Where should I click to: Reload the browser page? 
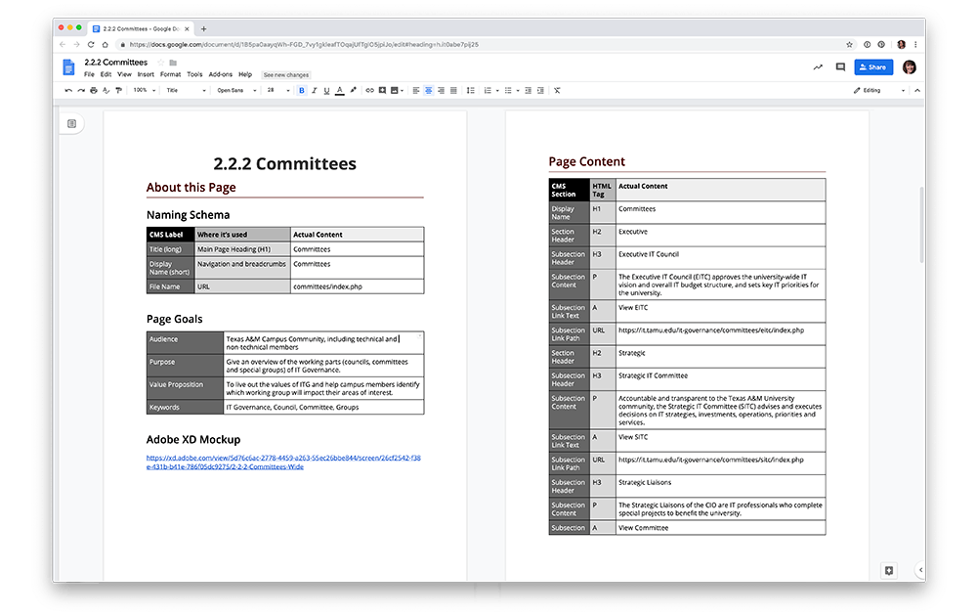coord(90,44)
